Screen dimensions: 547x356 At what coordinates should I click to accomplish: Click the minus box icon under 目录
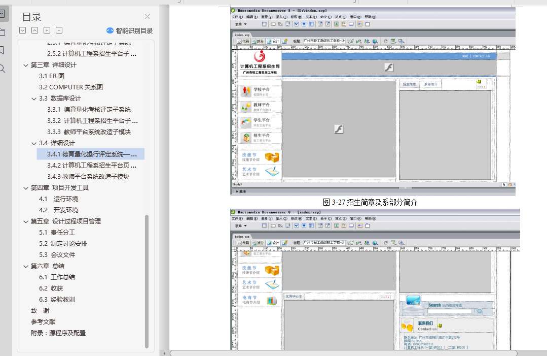[x=59, y=30]
